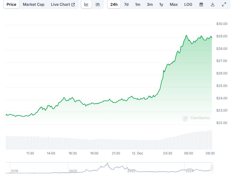The image size is (231, 176).
Task: Show the Max time range
Action: point(174,4)
